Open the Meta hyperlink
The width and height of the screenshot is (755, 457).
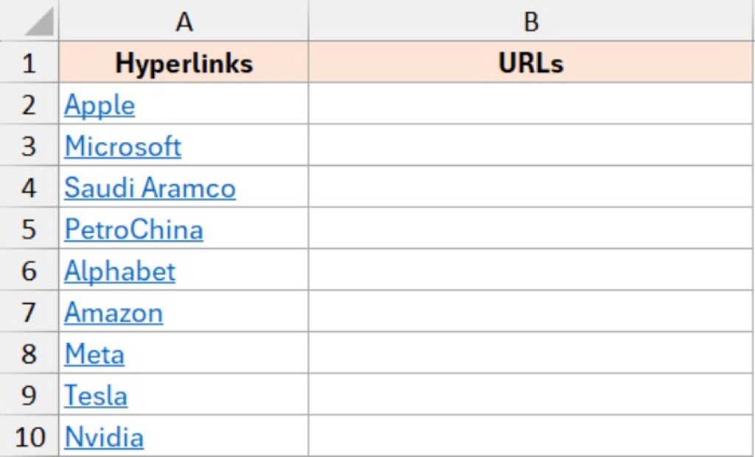[94, 354]
